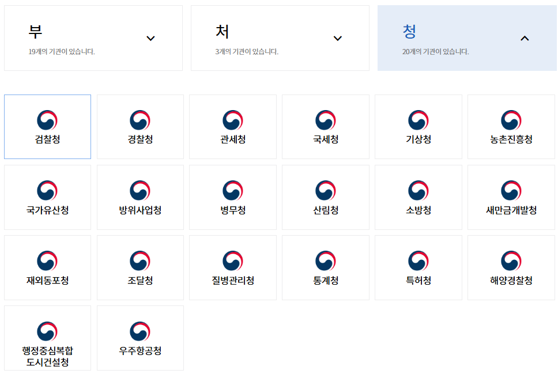Click the 병무청 emblem icon

click(x=233, y=191)
